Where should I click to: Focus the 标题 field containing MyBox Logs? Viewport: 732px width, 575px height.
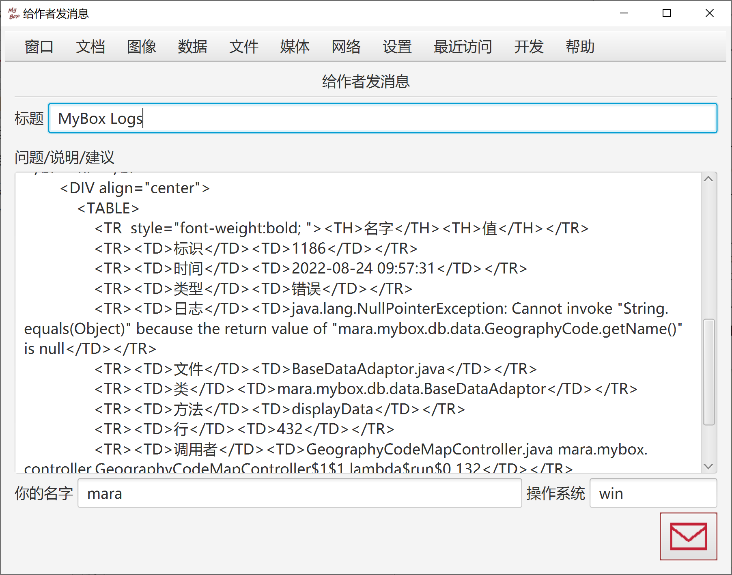pos(383,118)
